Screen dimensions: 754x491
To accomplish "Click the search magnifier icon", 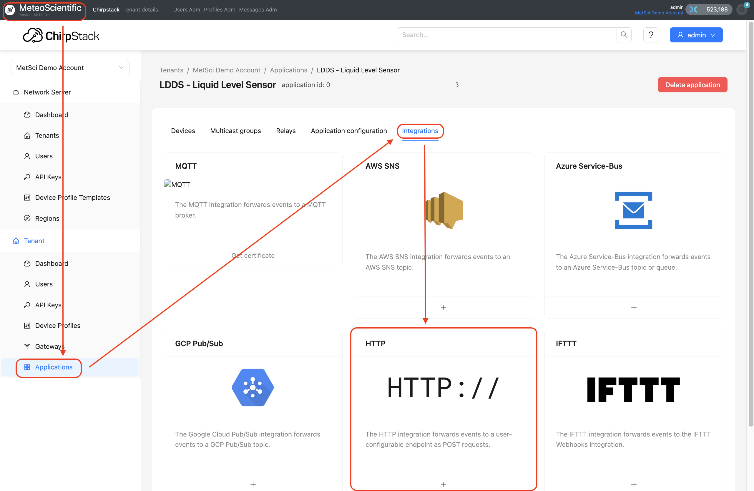I will click(624, 35).
